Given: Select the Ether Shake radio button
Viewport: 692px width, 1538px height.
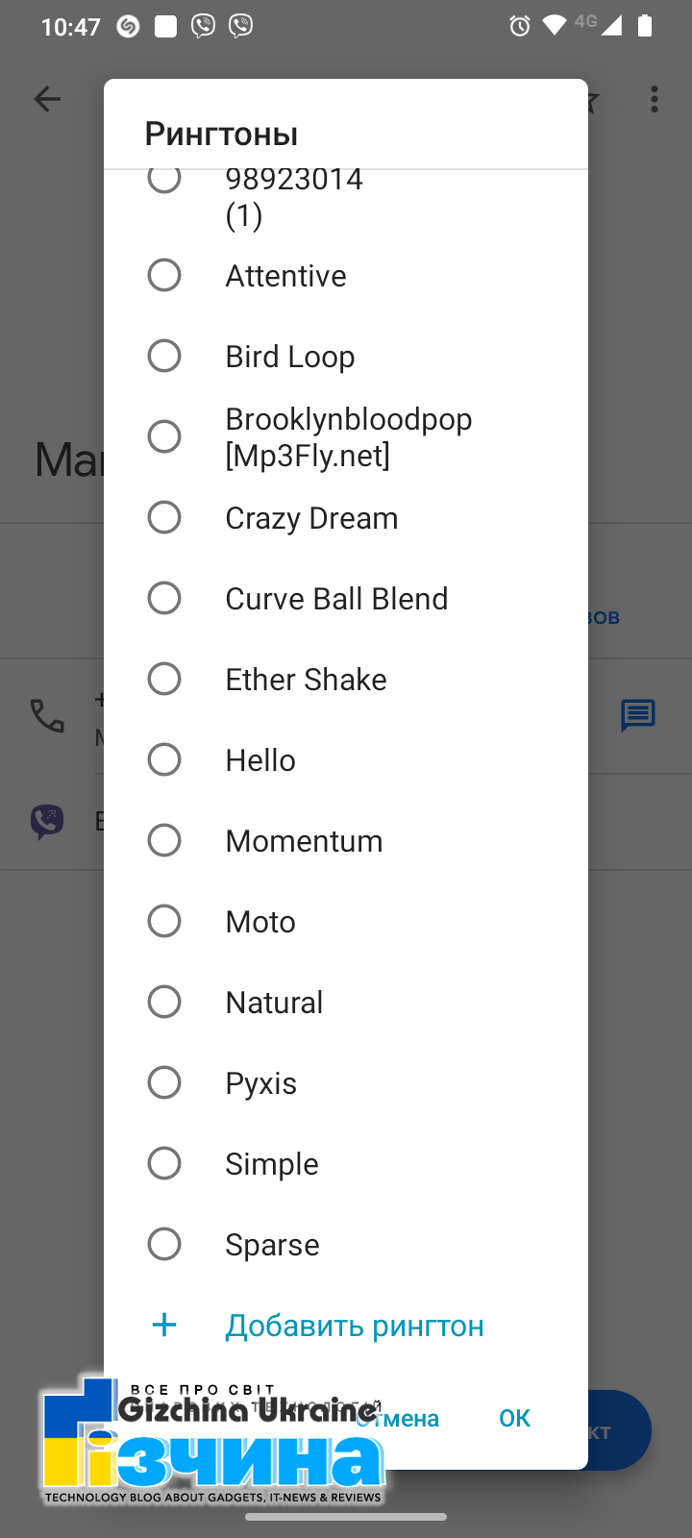Looking at the screenshot, I should [164, 679].
